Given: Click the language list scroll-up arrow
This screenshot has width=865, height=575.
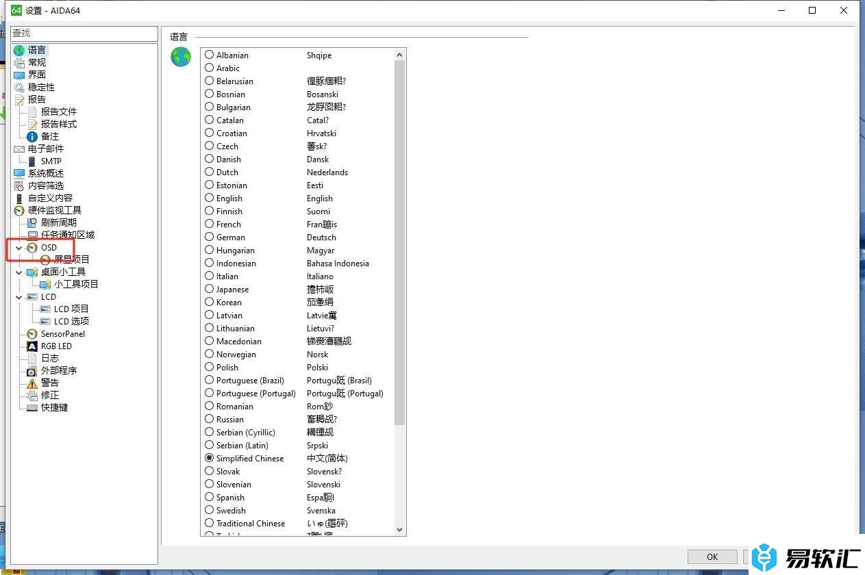Looking at the screenshot, I should [400, 54].
